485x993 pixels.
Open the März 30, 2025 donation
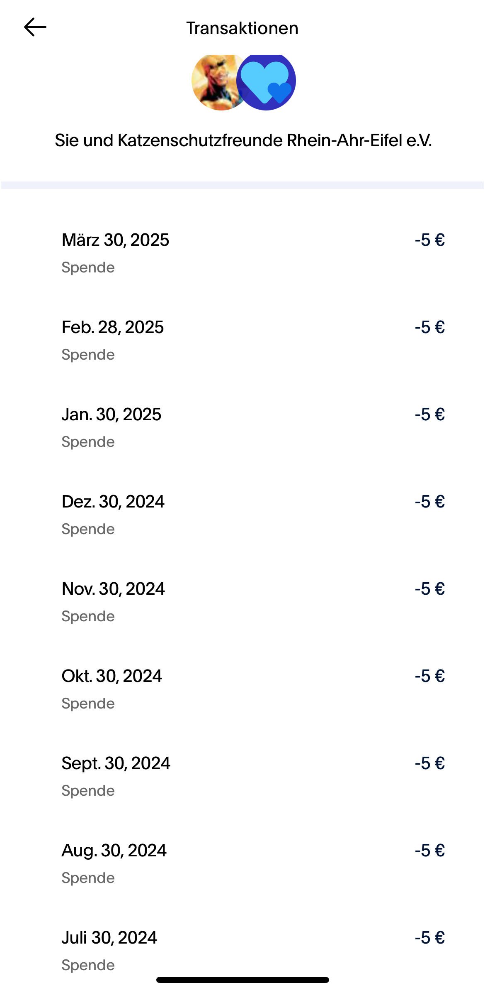tap(115, 240)
